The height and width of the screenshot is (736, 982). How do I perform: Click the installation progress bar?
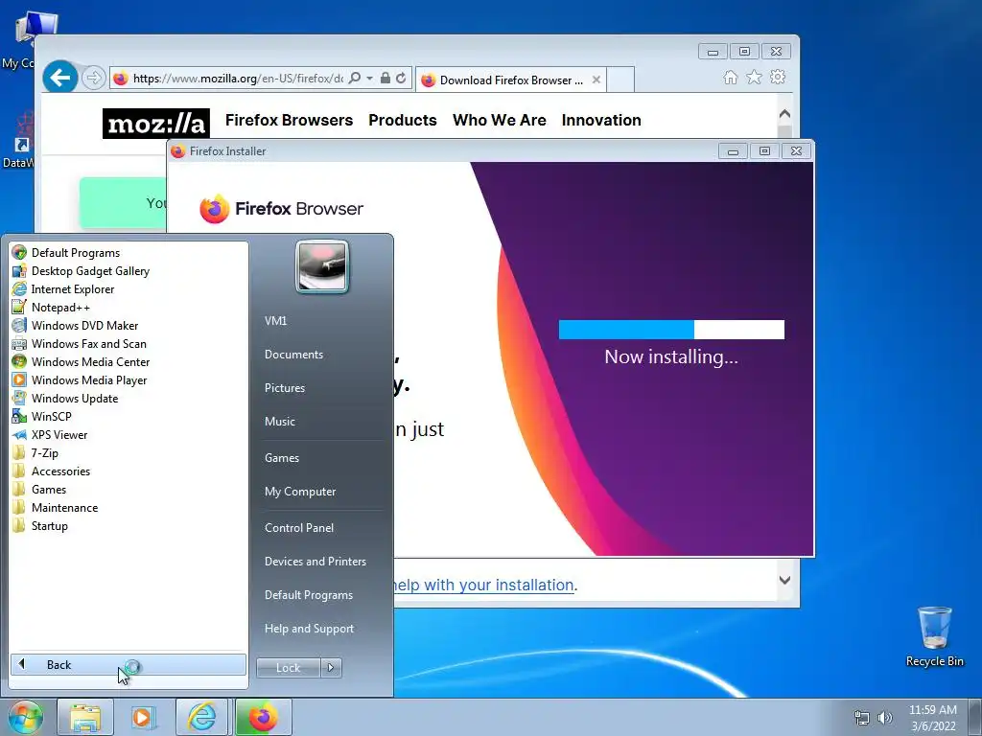point(671,330)
